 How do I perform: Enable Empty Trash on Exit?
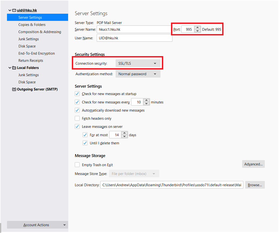pos(77,165)
